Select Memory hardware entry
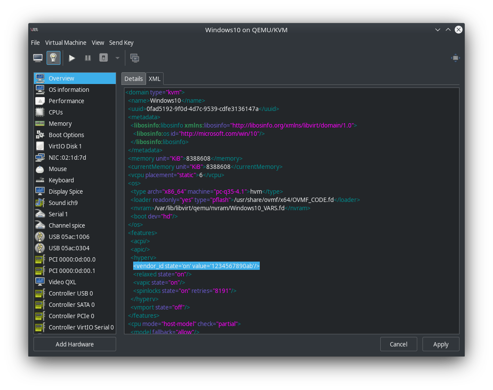This screenshot has width=493, height=390. [75, 124]
